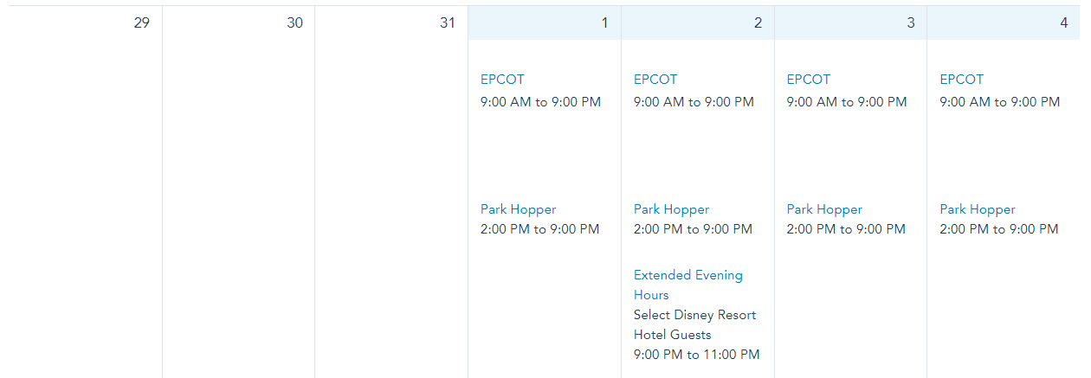Select the EPCOT link on day 3
Viewport: 1091px width, 378px height.
tap(809, 80)
